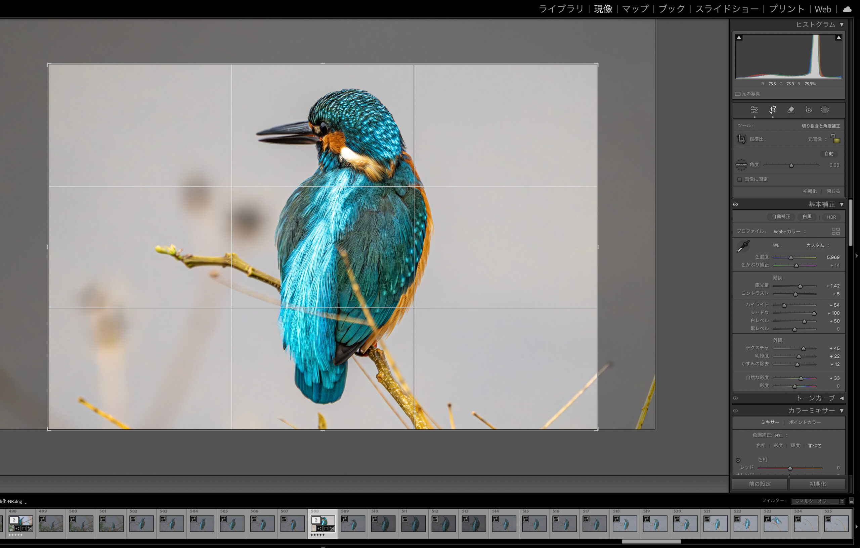The width and height of the screenshot is (860, 548).
Task: Click the shadow clipping triangle in histogram
Action: [x=739, y=37]
